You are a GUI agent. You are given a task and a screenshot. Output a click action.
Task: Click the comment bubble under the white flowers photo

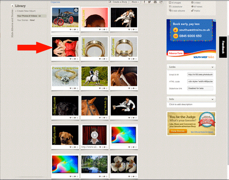click(134, 176)
